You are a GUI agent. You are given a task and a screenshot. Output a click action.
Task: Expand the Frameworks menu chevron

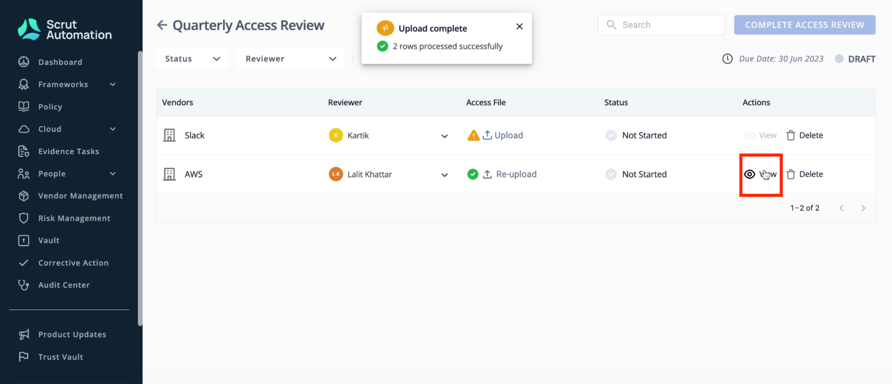click(x=112, y=84)
